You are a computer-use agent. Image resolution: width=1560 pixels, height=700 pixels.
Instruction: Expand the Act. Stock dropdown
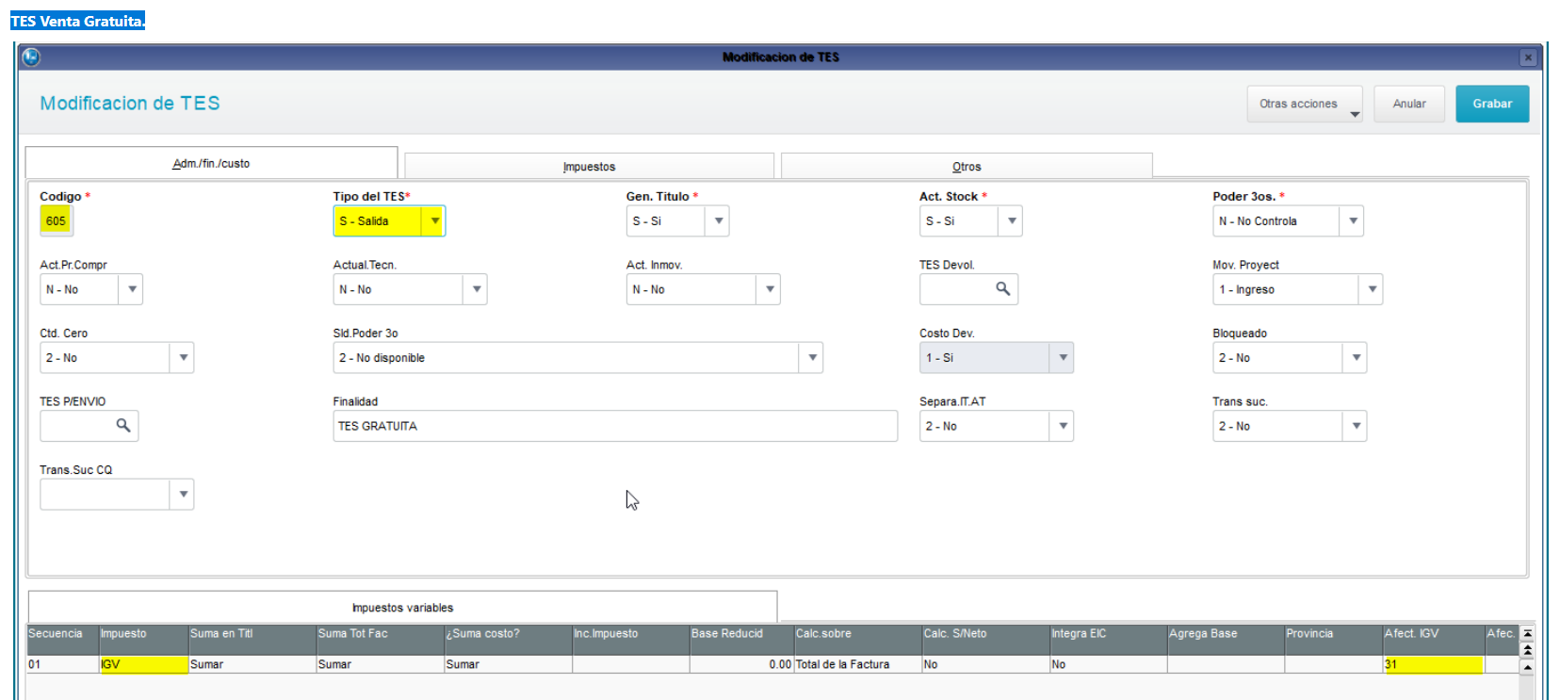pyautogui.click(x=1012, y=221)
